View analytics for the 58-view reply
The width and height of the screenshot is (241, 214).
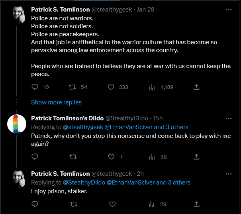click(x=151, y=157)
